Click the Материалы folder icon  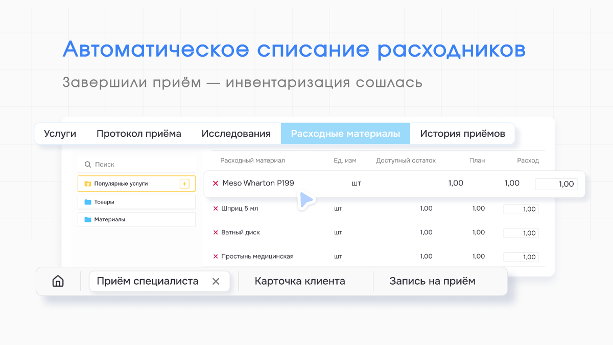(x=88, y=220)
